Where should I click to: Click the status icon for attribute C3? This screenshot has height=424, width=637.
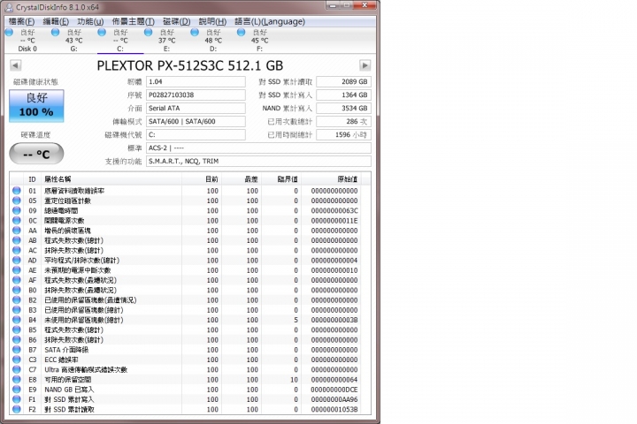[17, 360]
